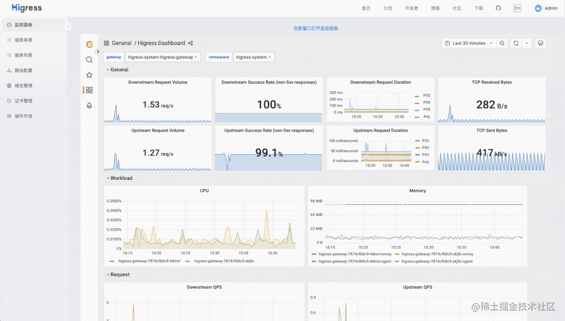Zoom out time range magnifier icon

click(x=502, y=43)
